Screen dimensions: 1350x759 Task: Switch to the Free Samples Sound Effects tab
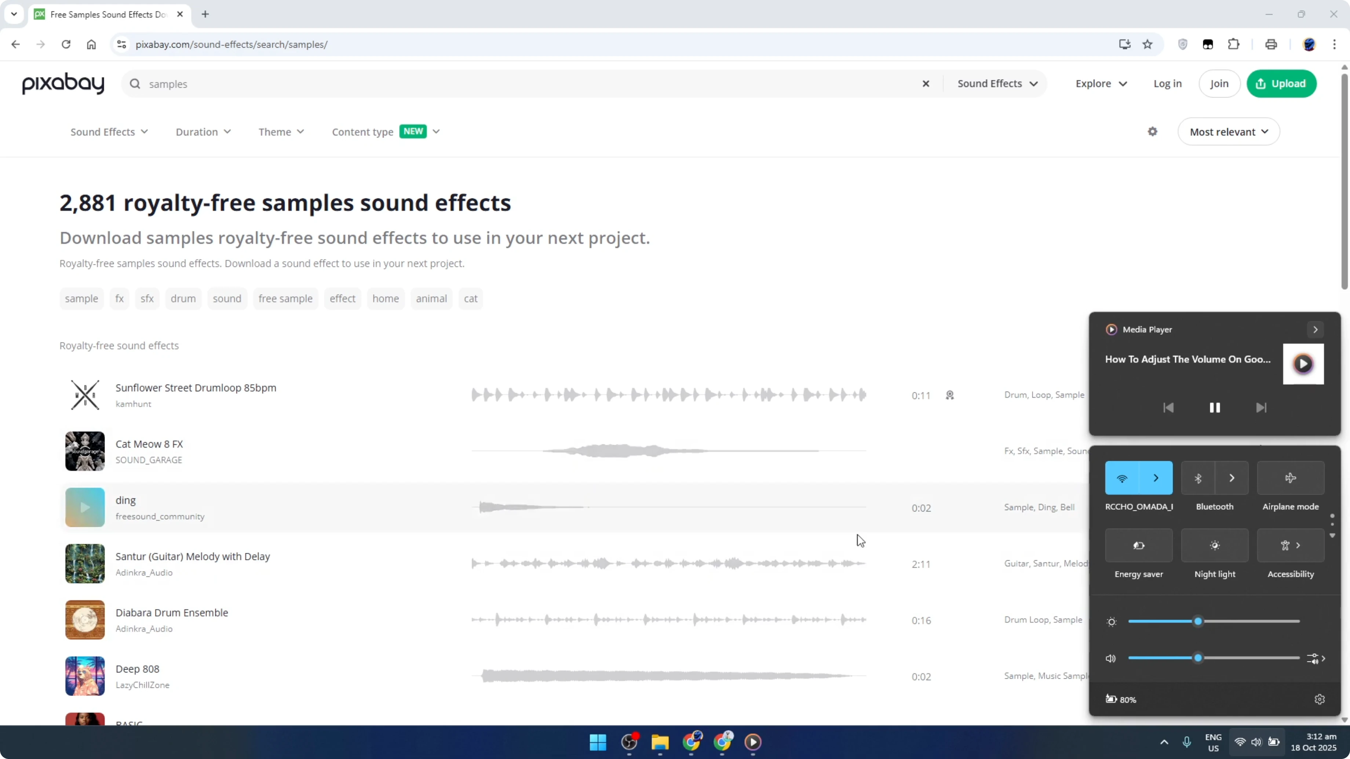click(105, 14)
